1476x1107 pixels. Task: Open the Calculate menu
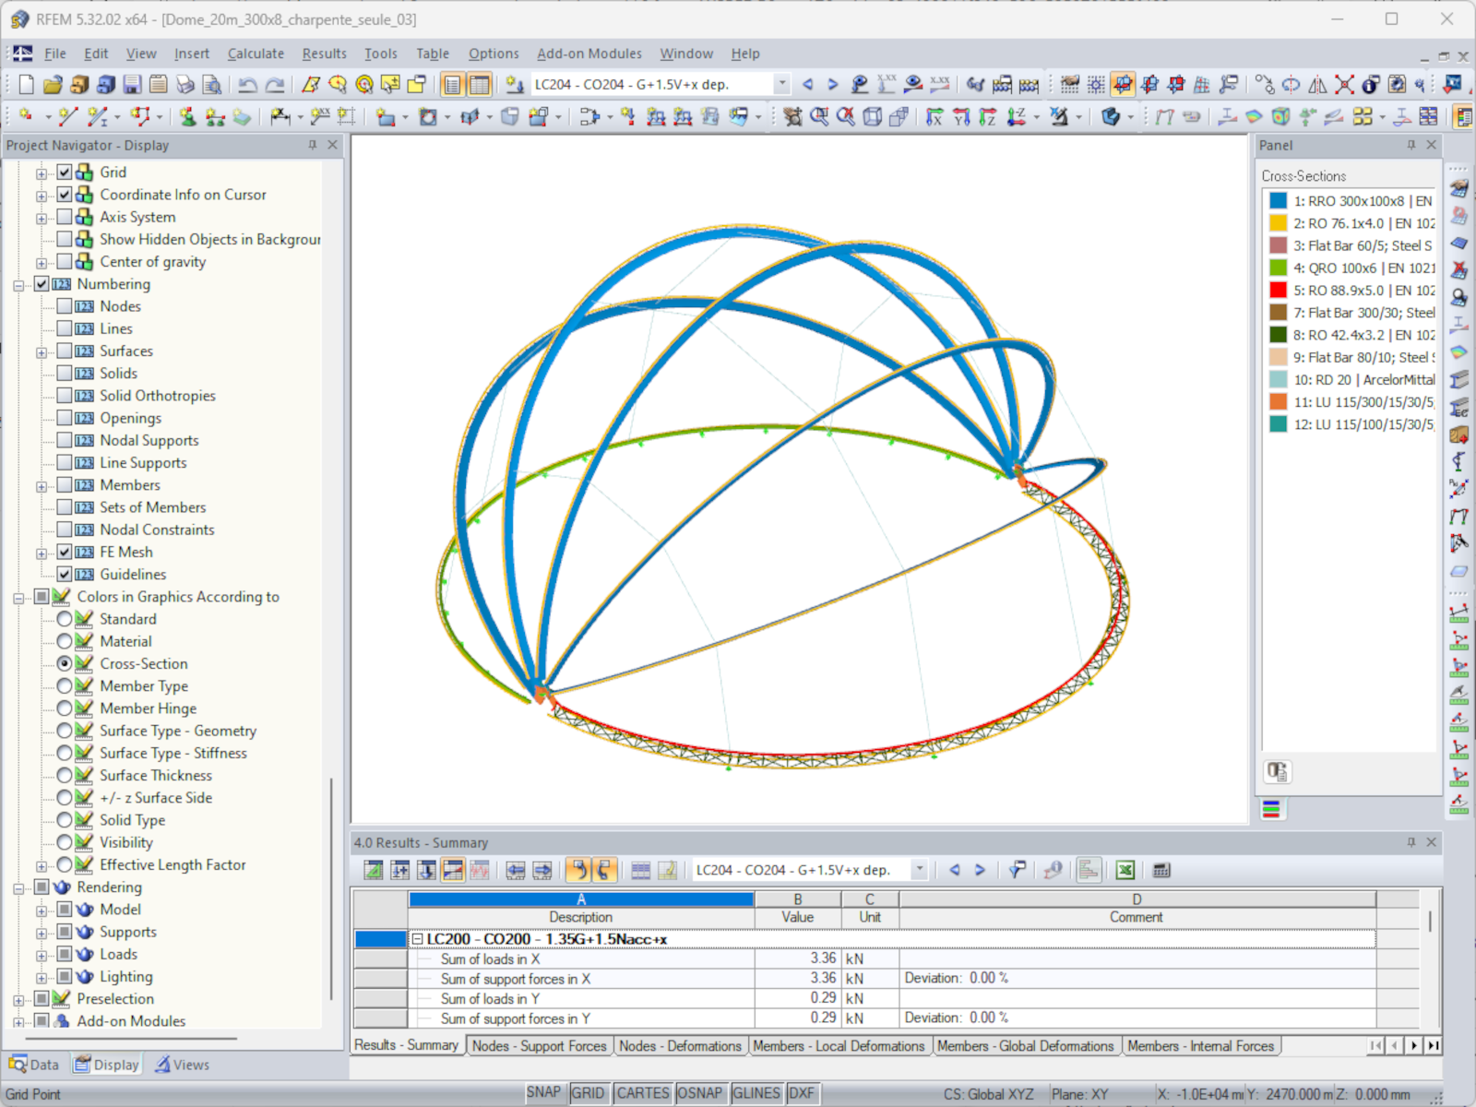click(x=256, y=54)
